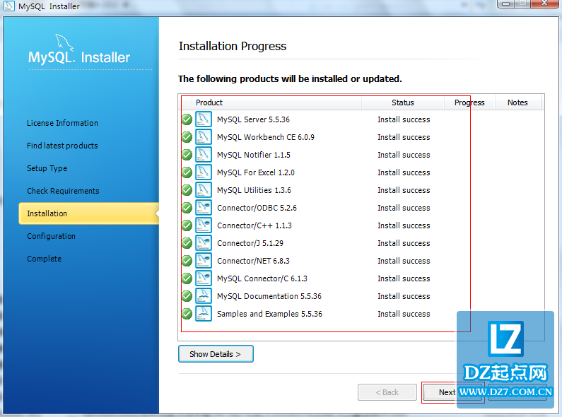Click the MySQL Notifier 1.1.5 product icon
562x417 pixels.
click(x=203, y=155)
